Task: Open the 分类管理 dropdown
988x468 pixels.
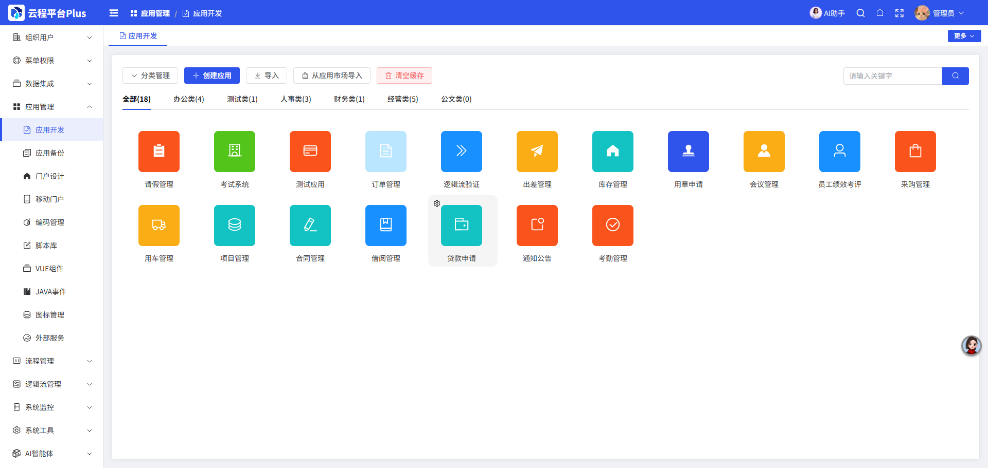Action: point(150,76)
